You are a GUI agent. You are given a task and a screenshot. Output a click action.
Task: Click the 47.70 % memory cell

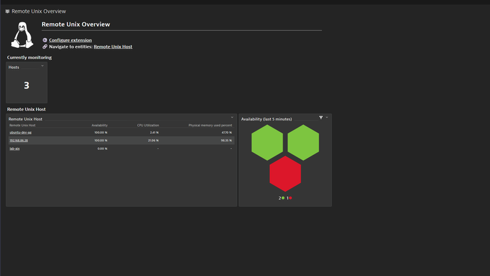226,133
